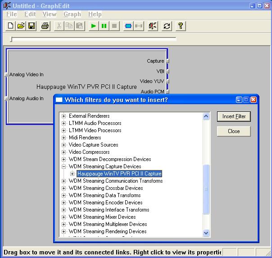Click the Cut scissors icon
Viewport: 272px width, 258px height.
coord(59,26)
